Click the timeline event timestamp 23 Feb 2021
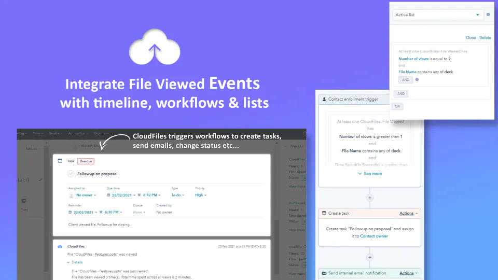Viewport: 498px width, 280px height. 242,246
